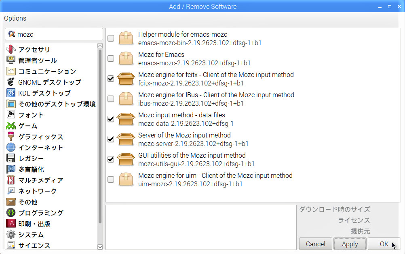Image resolution: width=405 pixels, height=254 pixels.
Task: Select the システム category label
Action: [x=31, y=235]
